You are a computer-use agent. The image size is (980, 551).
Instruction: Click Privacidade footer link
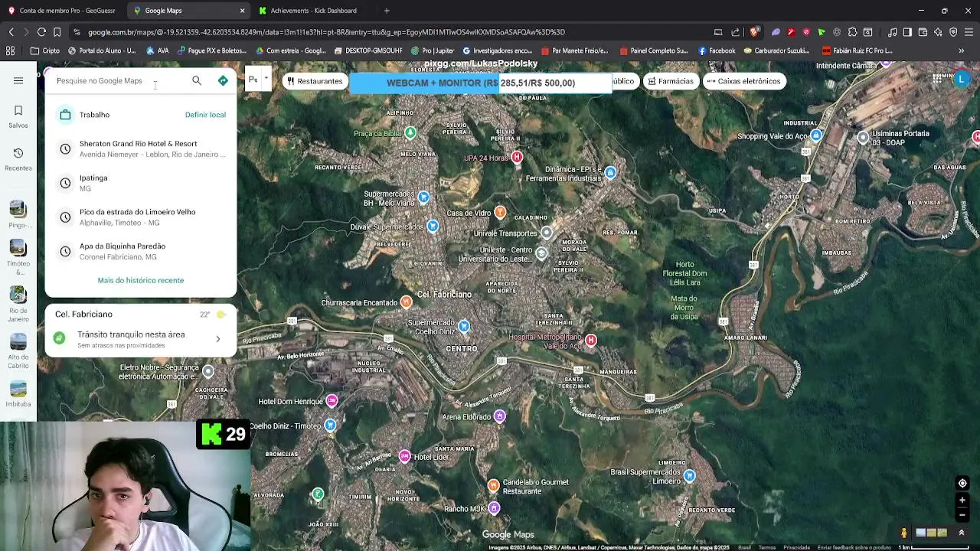coord(796,547)
